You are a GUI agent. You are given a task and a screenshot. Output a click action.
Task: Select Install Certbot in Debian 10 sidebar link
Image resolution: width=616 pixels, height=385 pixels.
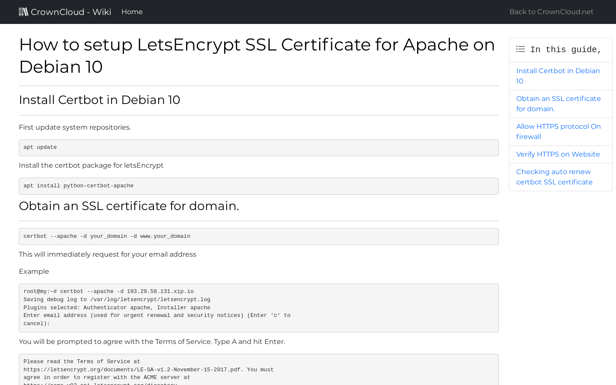[558, 76]
